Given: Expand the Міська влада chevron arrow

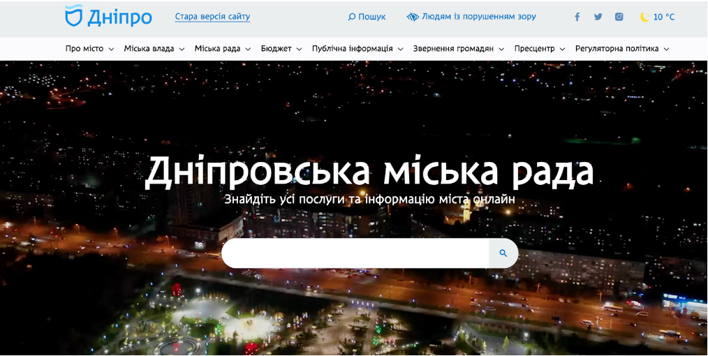Looking at the screenshot, I should tap(182, 49).
